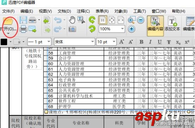Send the document by email envelope icon
This screenshot has height=128, width=195.
click(x=32, y=29)
